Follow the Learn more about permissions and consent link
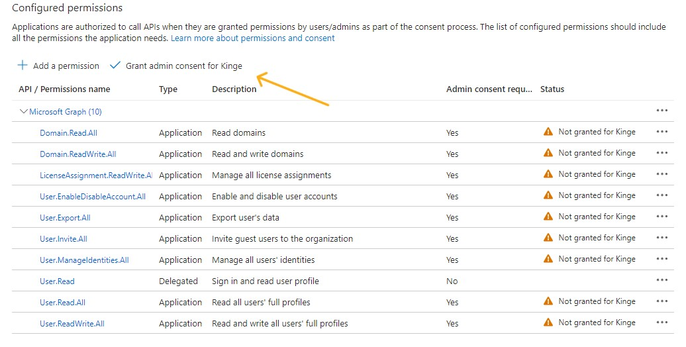This screenshot has width=686, height=347. tap(252, 38)
